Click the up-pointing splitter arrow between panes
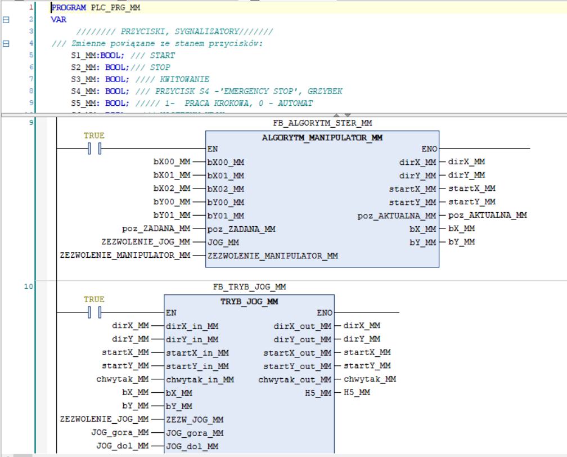Image resolution: width=567 pixels, height=457 pixels. [336, 115]
